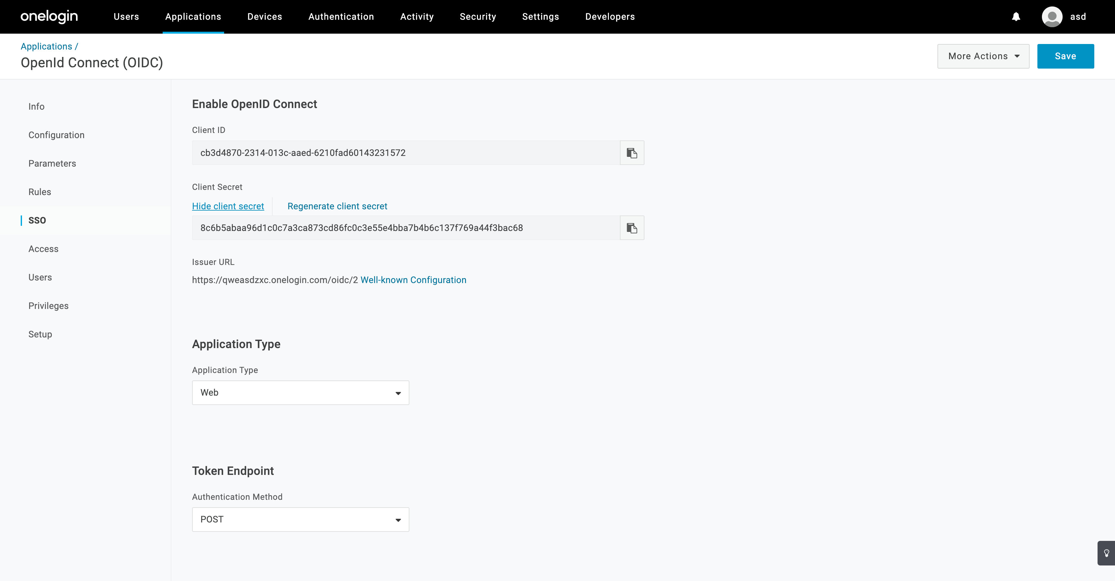Open the Authentication Method dropdown
1115x581 pixels.
coord(300,520)
